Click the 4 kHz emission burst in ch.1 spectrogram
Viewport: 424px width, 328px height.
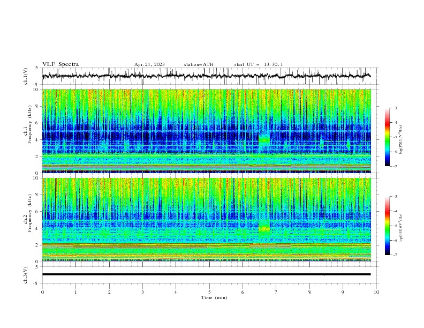point(264,140)
